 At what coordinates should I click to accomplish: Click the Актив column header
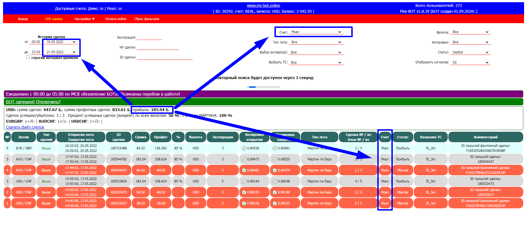(24, 137)
